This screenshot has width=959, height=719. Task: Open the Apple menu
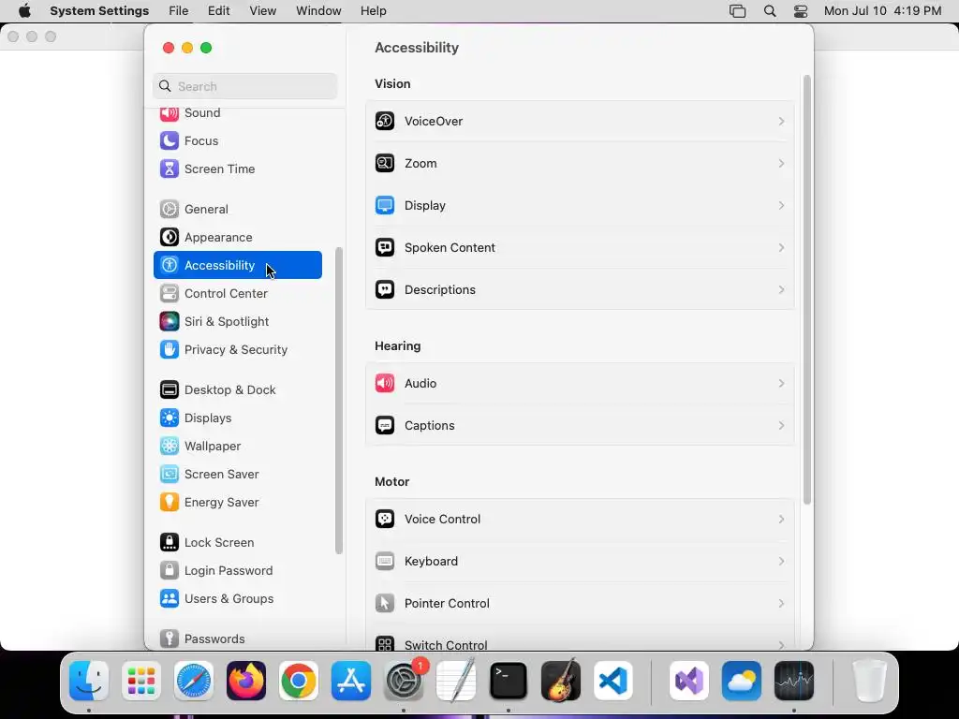(x=24, y=11)
